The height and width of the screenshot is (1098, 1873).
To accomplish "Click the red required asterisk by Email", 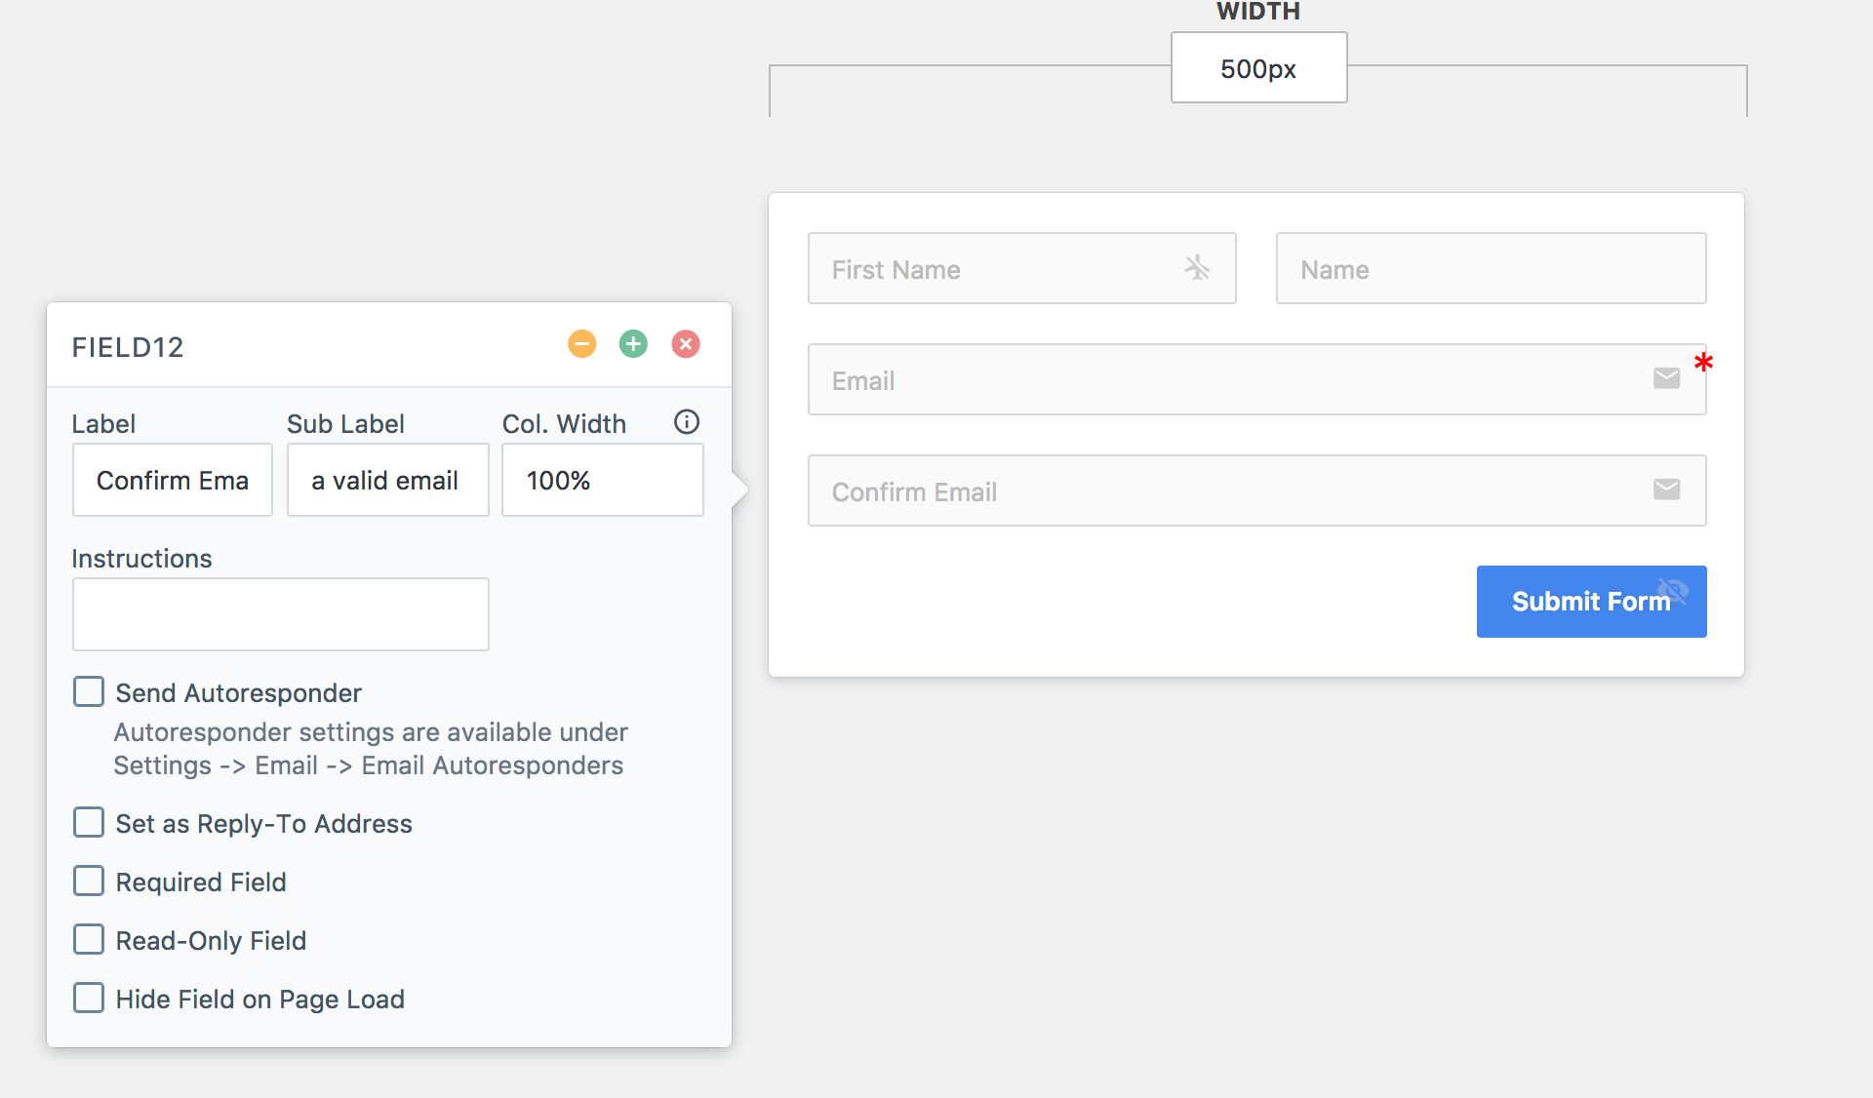I will point(1703,363).
